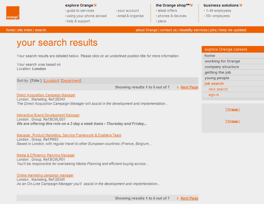Open Media & Efficiency Planning Manager job
The height and width of the screenshot is (204, 264).
[x=45, y=155]
